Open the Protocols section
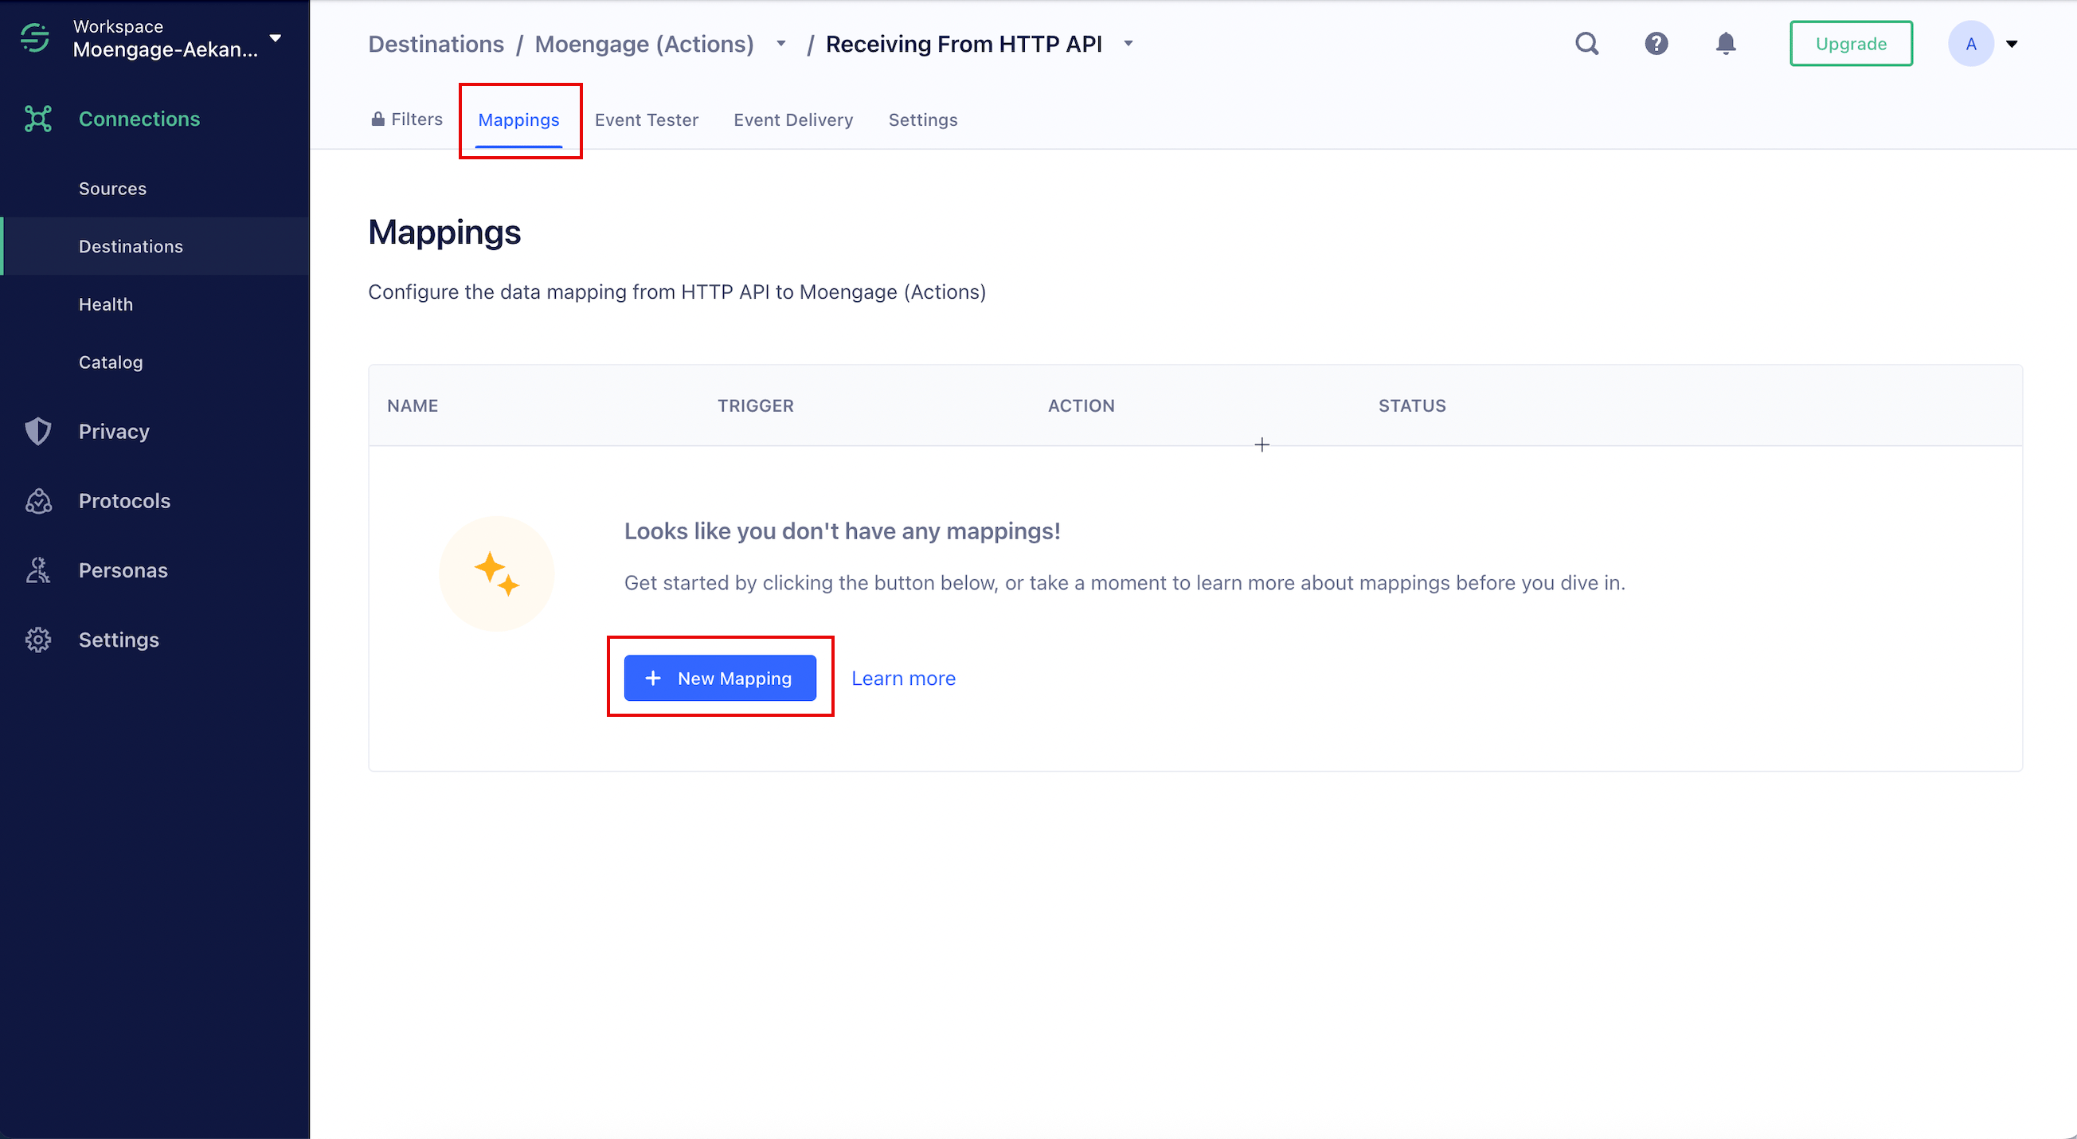The image size is (2077, 1139). [124, 501]
